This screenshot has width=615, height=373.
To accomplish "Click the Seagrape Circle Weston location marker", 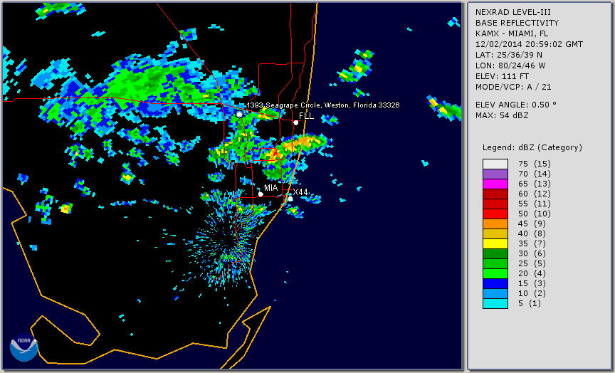I will (x=239, y=114).
